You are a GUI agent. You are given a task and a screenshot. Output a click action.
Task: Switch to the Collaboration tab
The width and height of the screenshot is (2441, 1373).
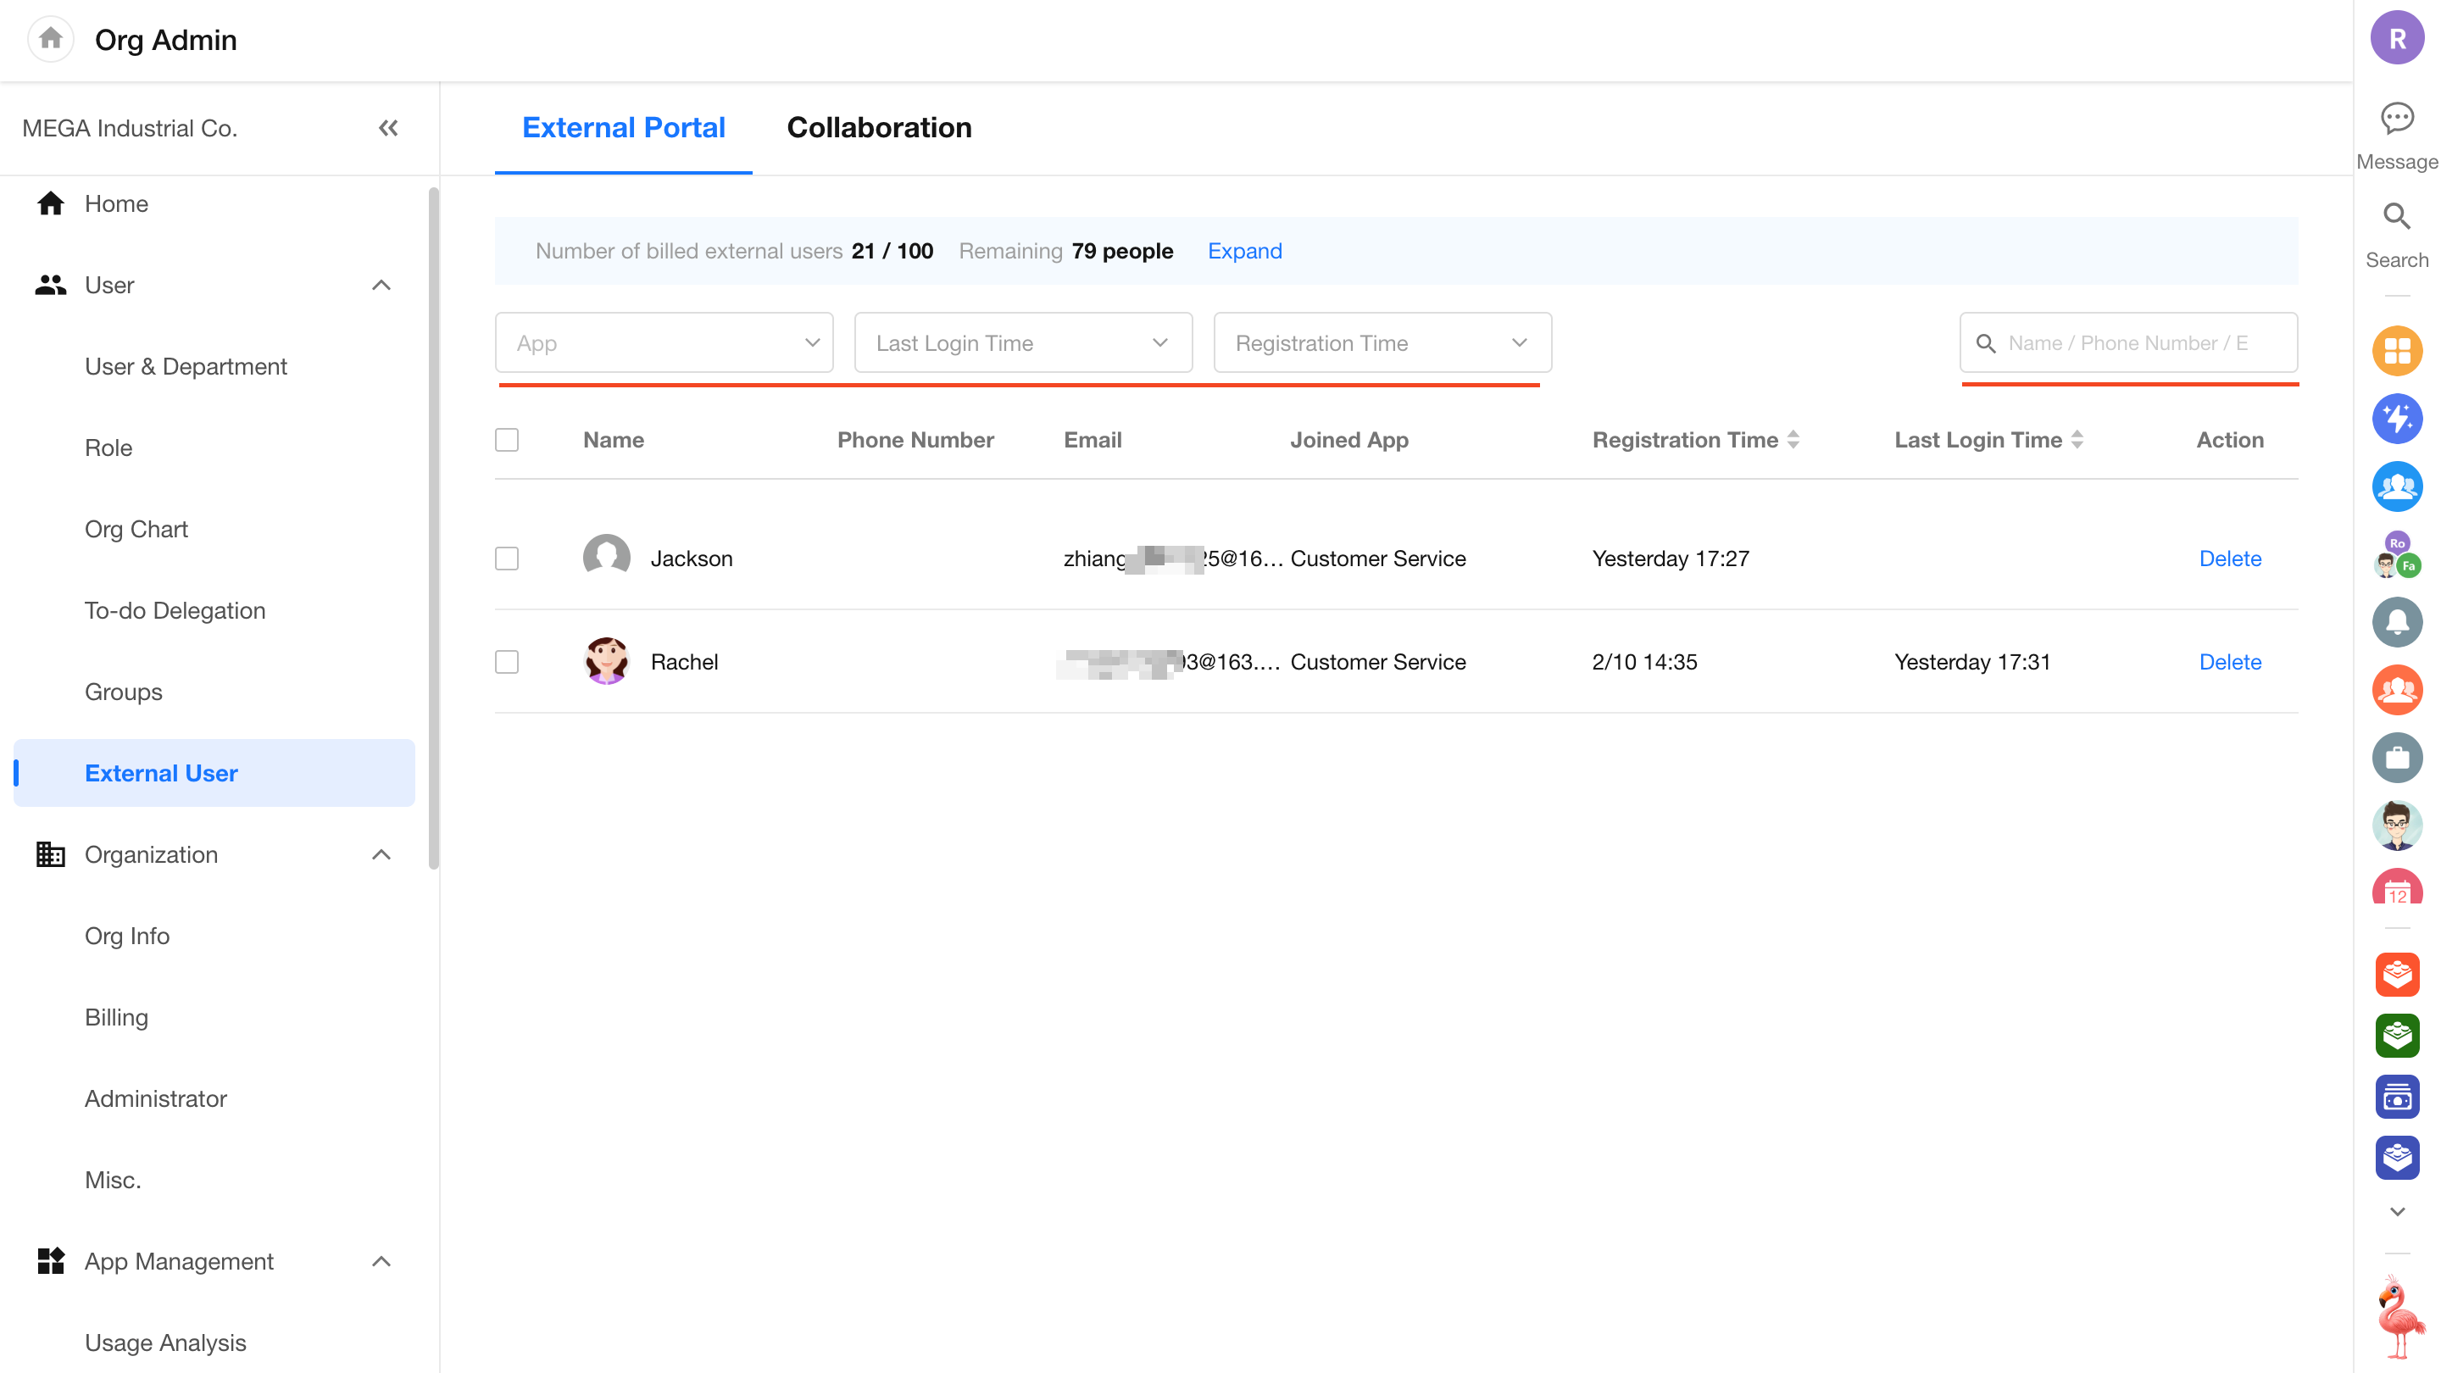pyautogui.click(x=878, y=128)
